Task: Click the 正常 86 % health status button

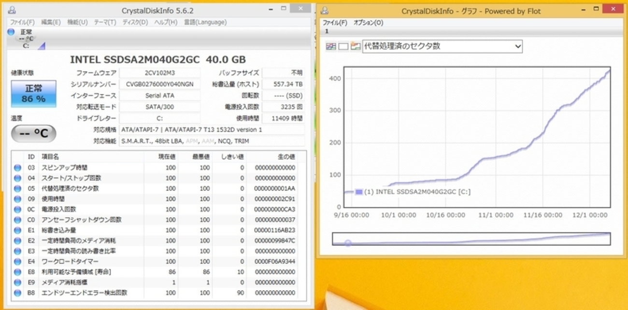Action: [34, 94]
